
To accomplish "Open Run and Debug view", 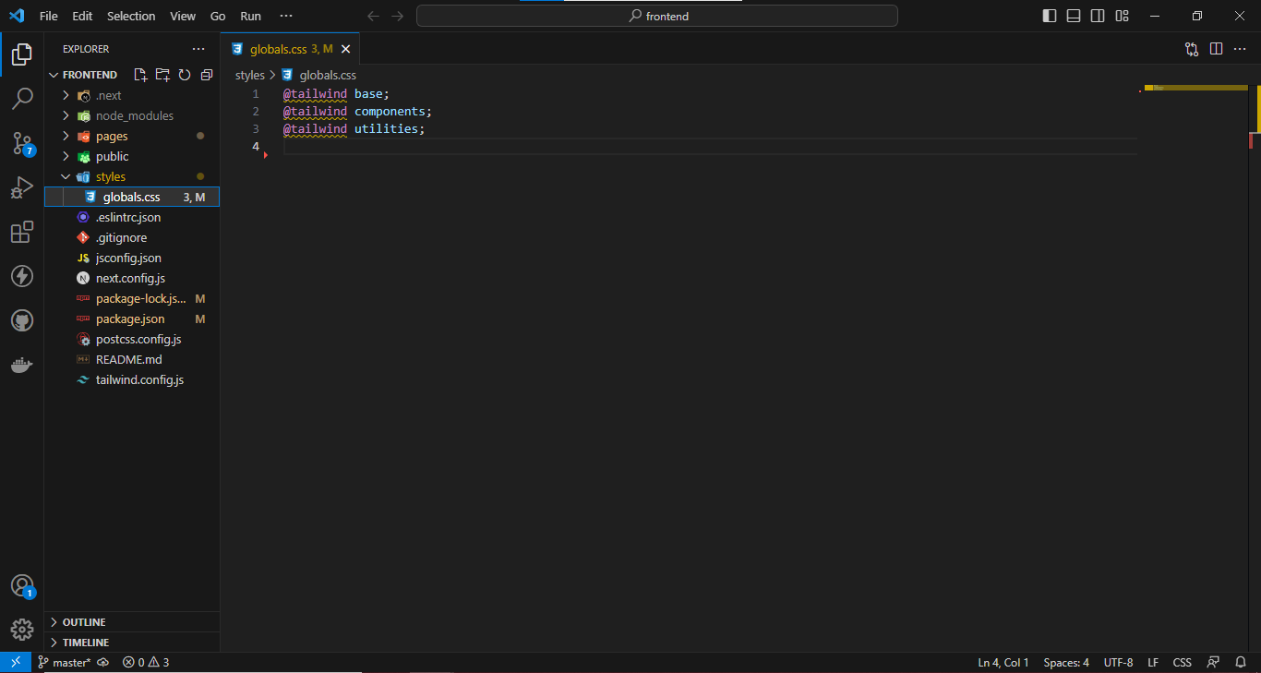I will click(x=22, y=187).
